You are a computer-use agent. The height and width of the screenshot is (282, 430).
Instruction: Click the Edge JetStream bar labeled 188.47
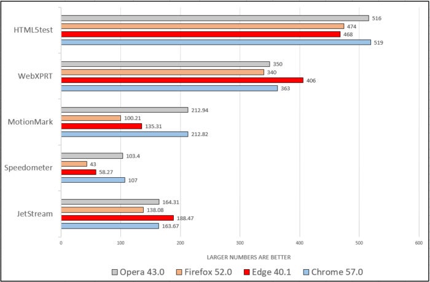[x=117, y=218]
